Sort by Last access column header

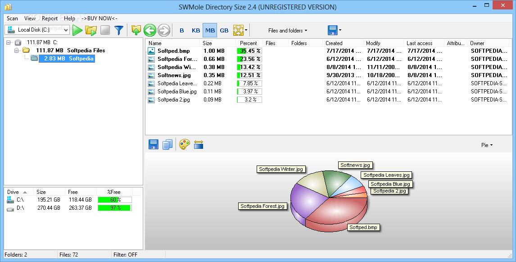point(424,43)
